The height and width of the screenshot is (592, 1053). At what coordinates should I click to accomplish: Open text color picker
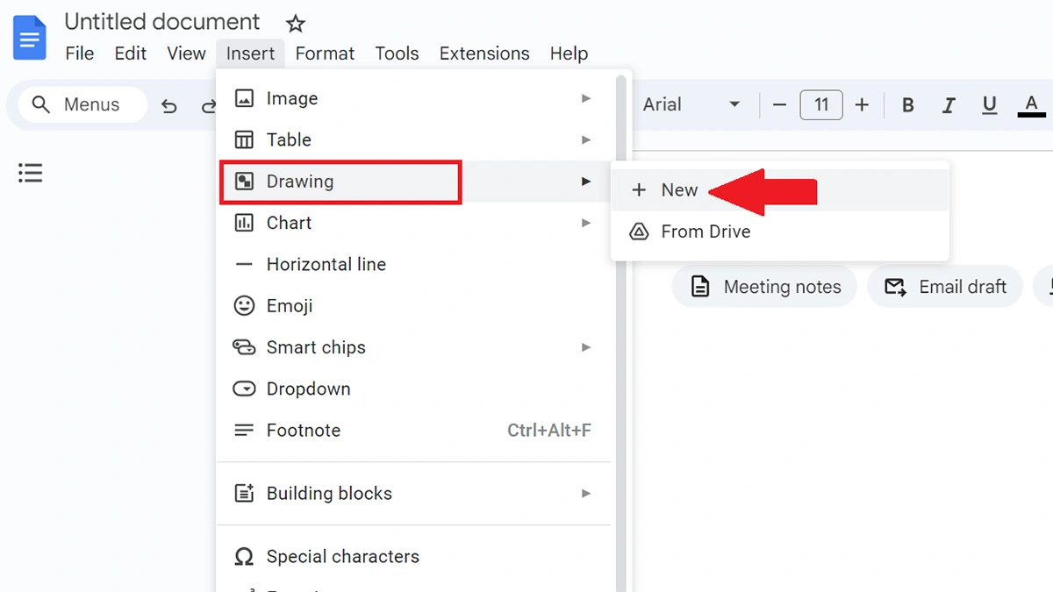[1031, 105]
